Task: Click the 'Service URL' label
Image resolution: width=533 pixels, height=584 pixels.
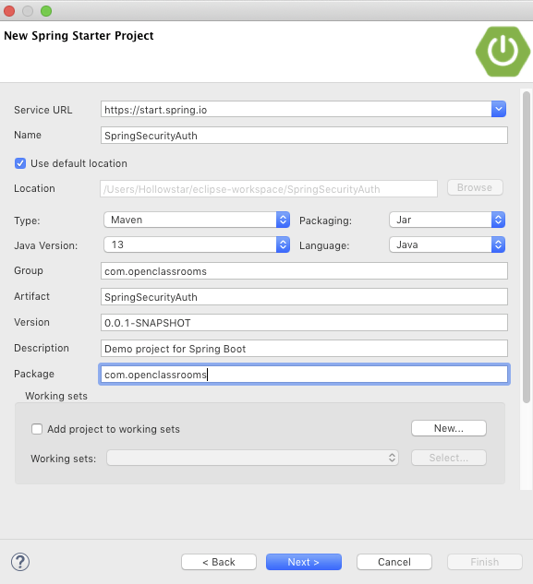Action: point(43,110)
